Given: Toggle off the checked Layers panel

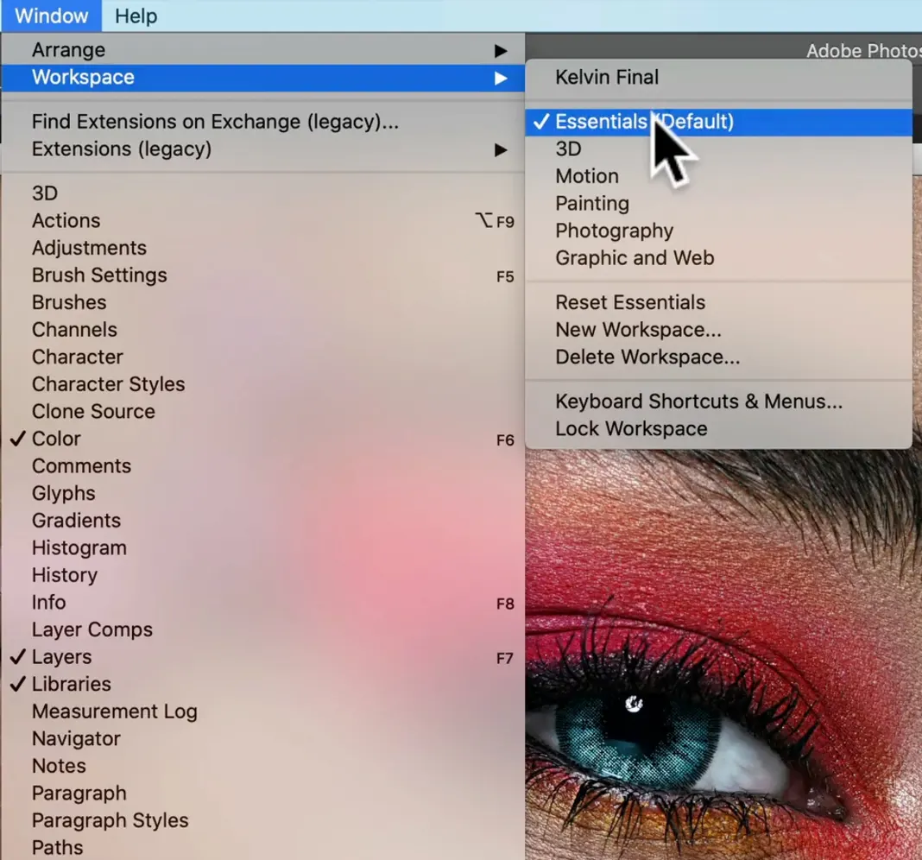Looking at the screenshot, I should pyautogui.click(x=262, y=656).
